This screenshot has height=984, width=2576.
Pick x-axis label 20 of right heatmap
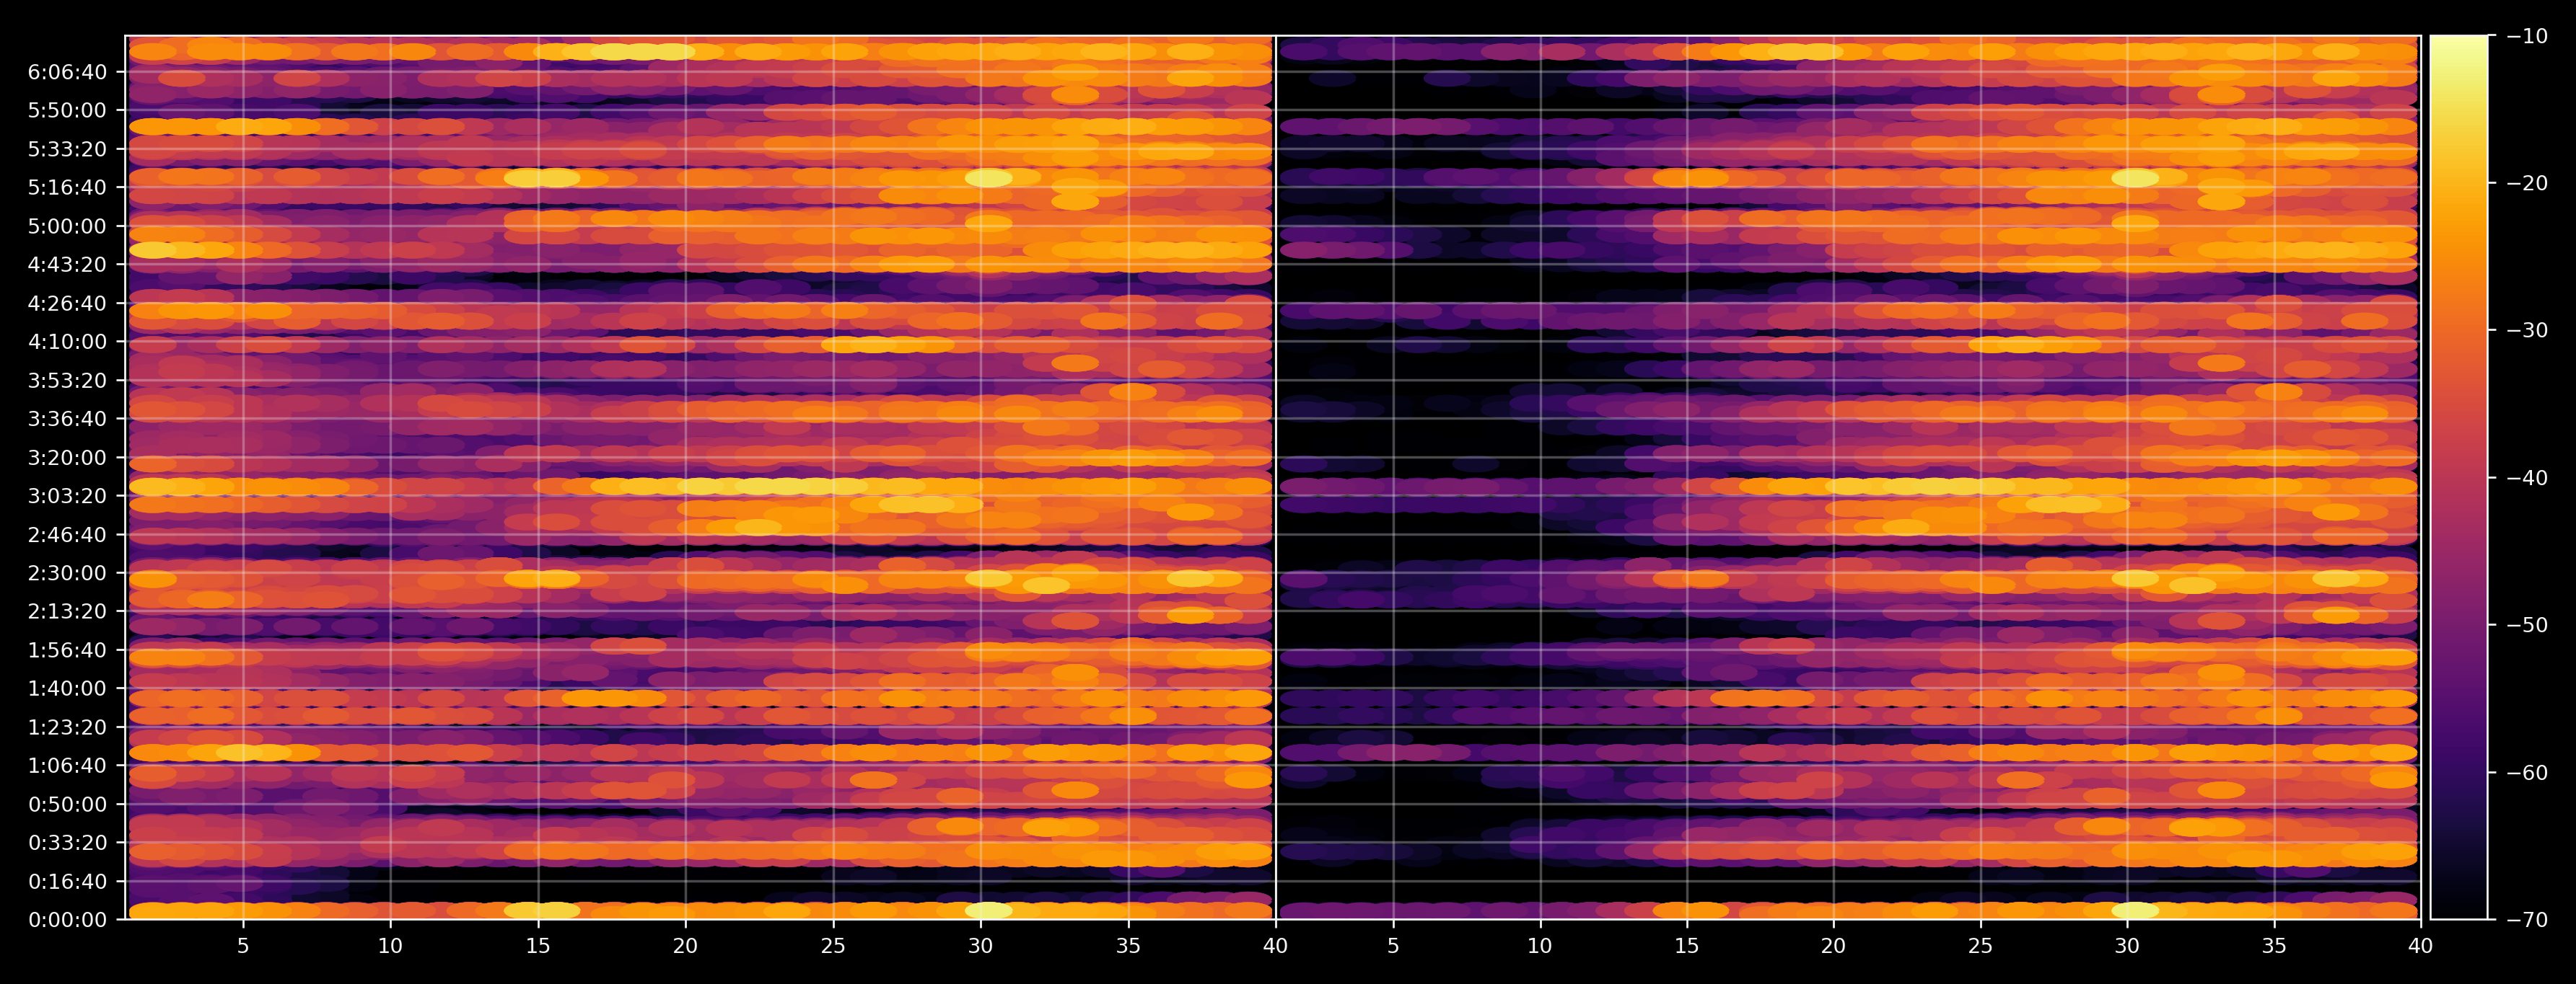point(1833,946)
